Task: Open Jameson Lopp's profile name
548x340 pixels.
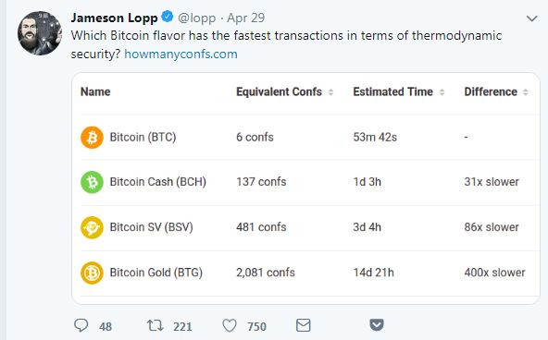Action: point(114,18)
